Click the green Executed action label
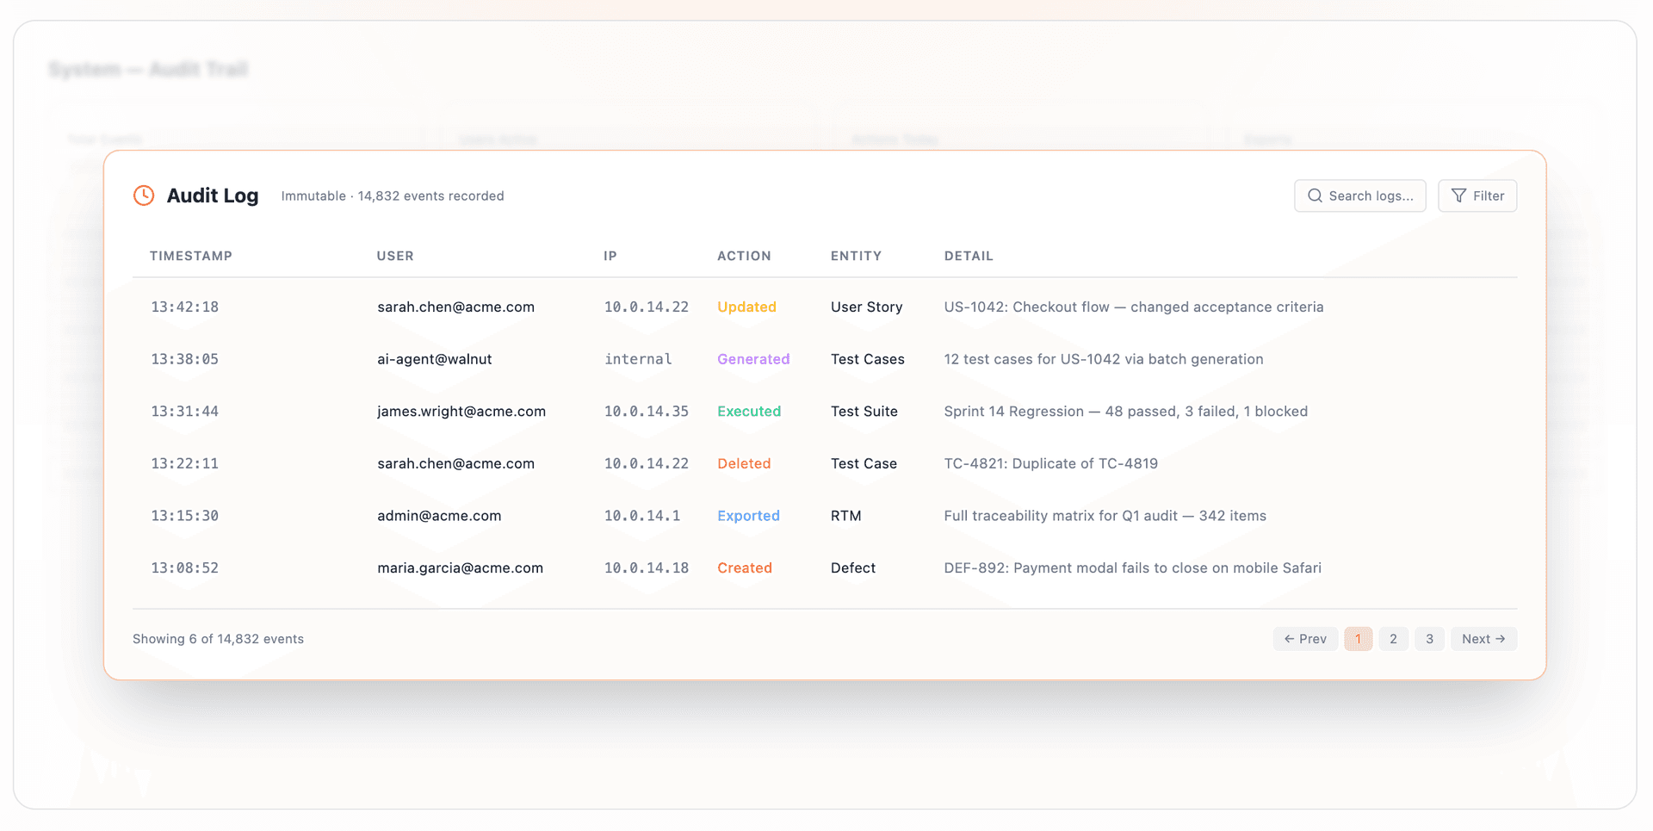This screenshot has width=1653, height=831. point(749,412)
